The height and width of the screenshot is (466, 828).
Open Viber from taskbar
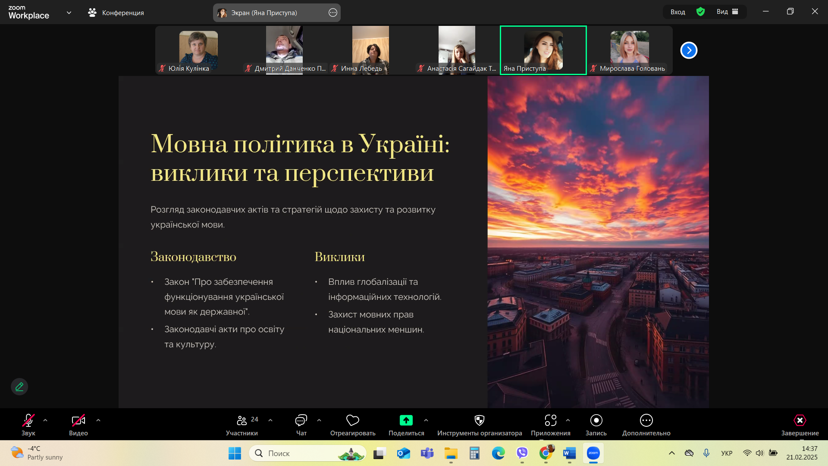(x=522, y=453)
